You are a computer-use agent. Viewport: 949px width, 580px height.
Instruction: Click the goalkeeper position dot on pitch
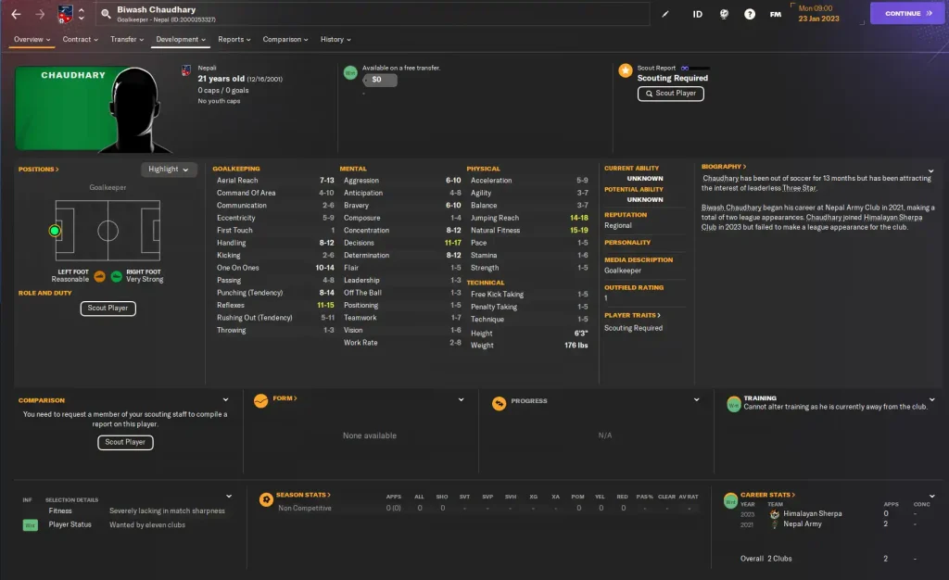tap(55, 231)
